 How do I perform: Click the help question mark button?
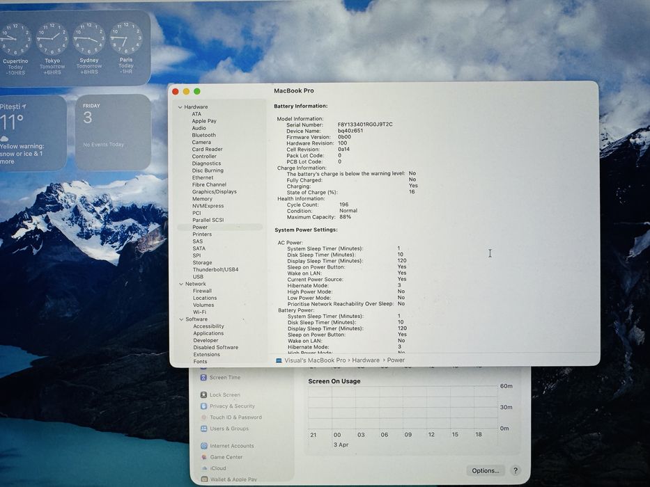[x=516, y=471]
